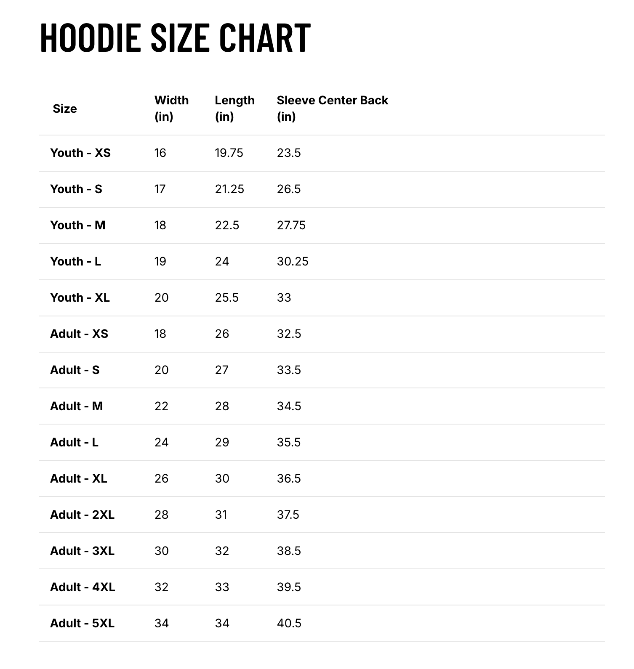Select the Adult - XS row label
634x669 pixels.
pos(79,334)
